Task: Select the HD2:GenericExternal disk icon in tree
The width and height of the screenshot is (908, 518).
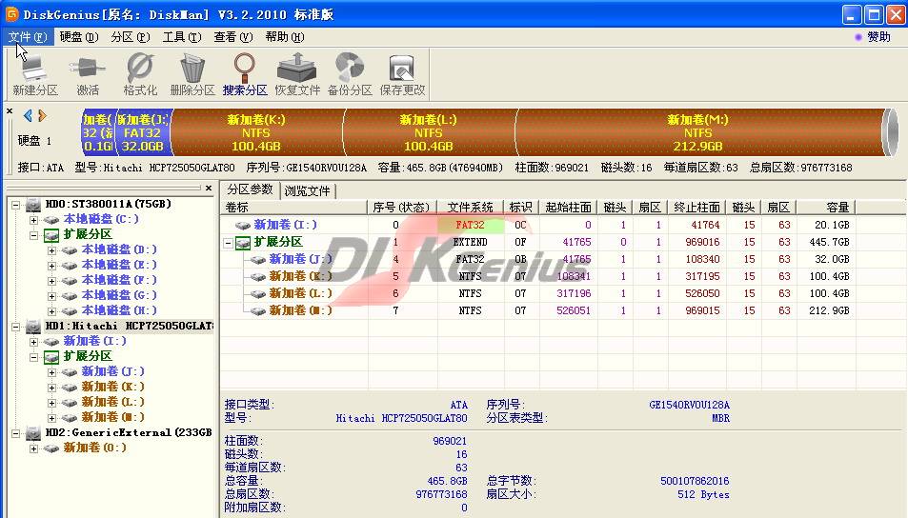Action: (x=33, y=433)
